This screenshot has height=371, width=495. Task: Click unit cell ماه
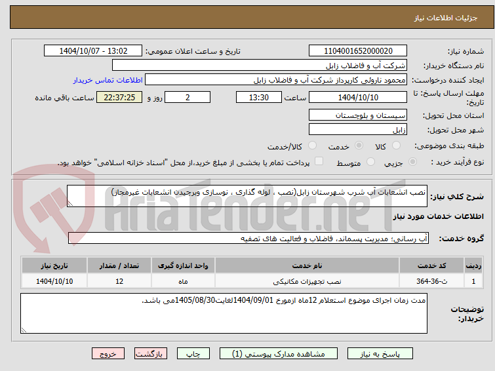(x=183, y=281)
